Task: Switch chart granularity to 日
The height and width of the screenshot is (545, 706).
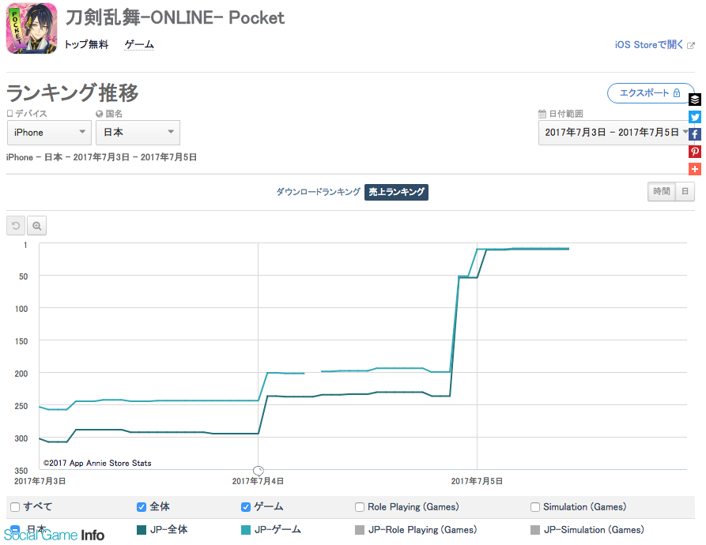Action: tap(685, 192)
